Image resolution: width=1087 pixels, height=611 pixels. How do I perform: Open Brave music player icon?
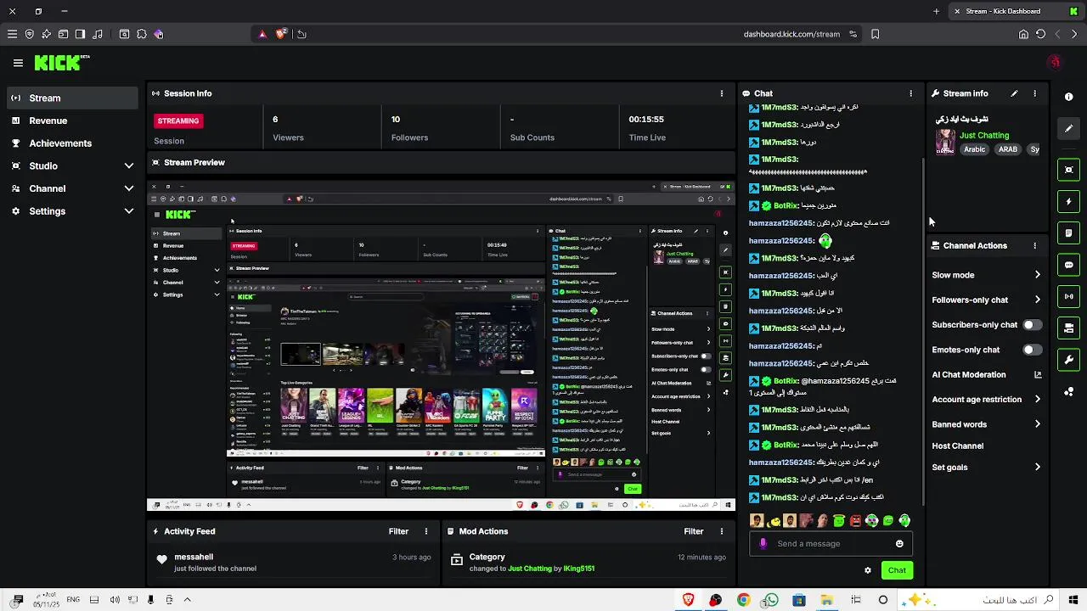click(x=98, y=34)
